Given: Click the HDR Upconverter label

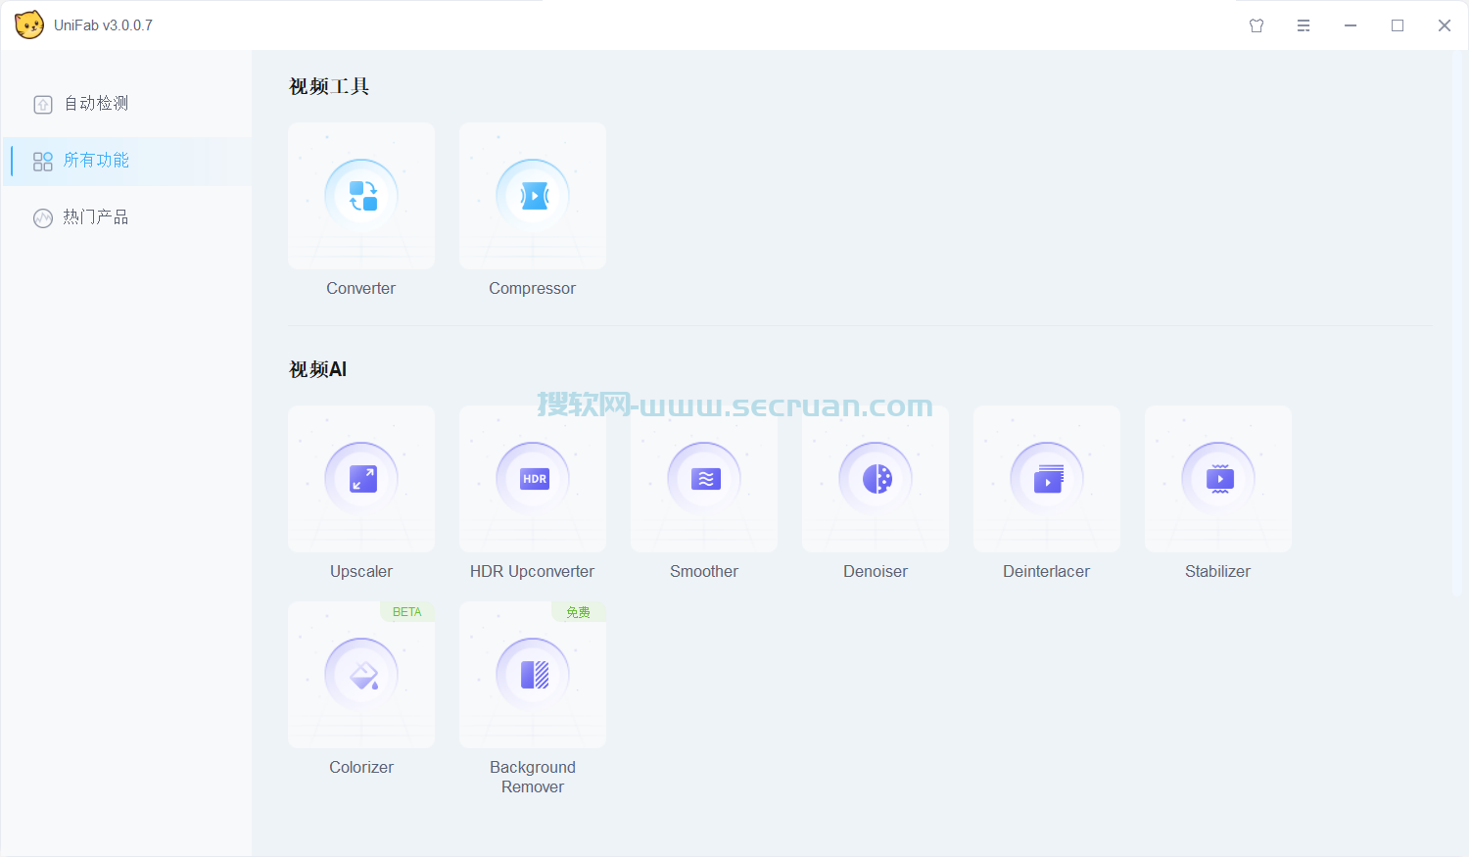Looking at the screenshot, I should (x=532, y=571).
